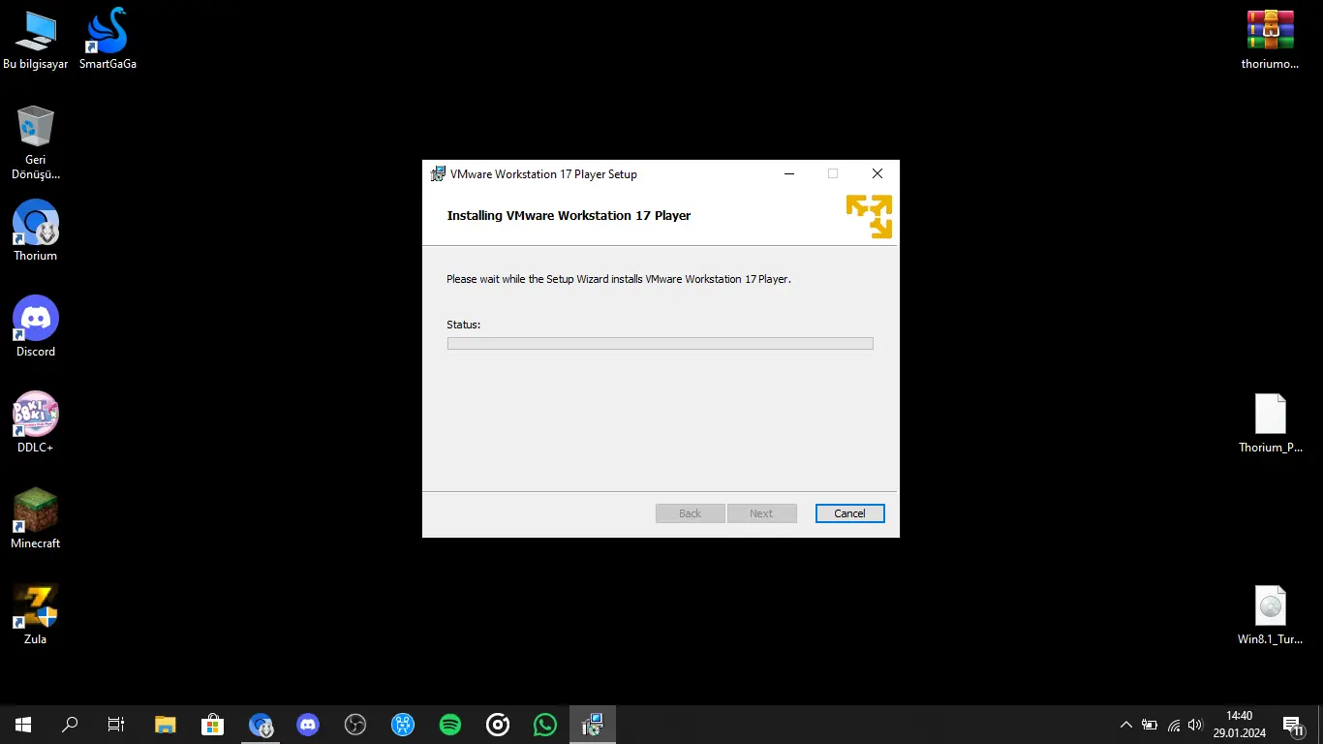Open the Wi-Fi network flyout
This screenshot has height=744, width=1323.
click(1174, 725)
